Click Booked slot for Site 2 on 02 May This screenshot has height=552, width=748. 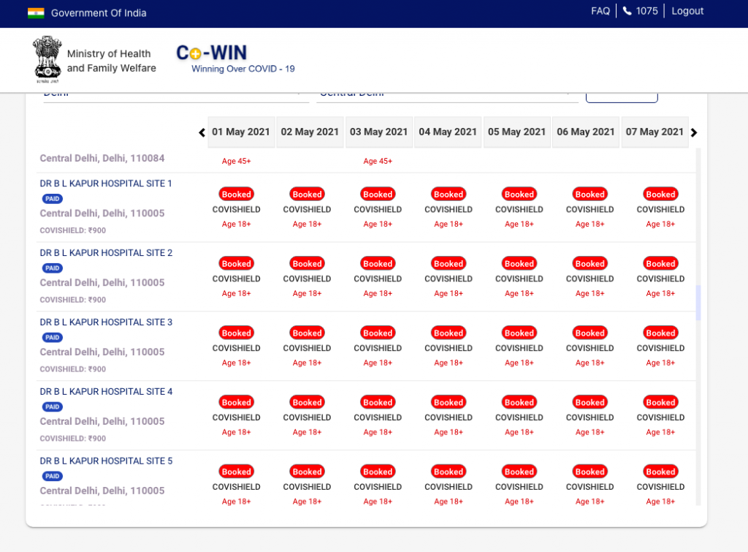coord(308,264)
